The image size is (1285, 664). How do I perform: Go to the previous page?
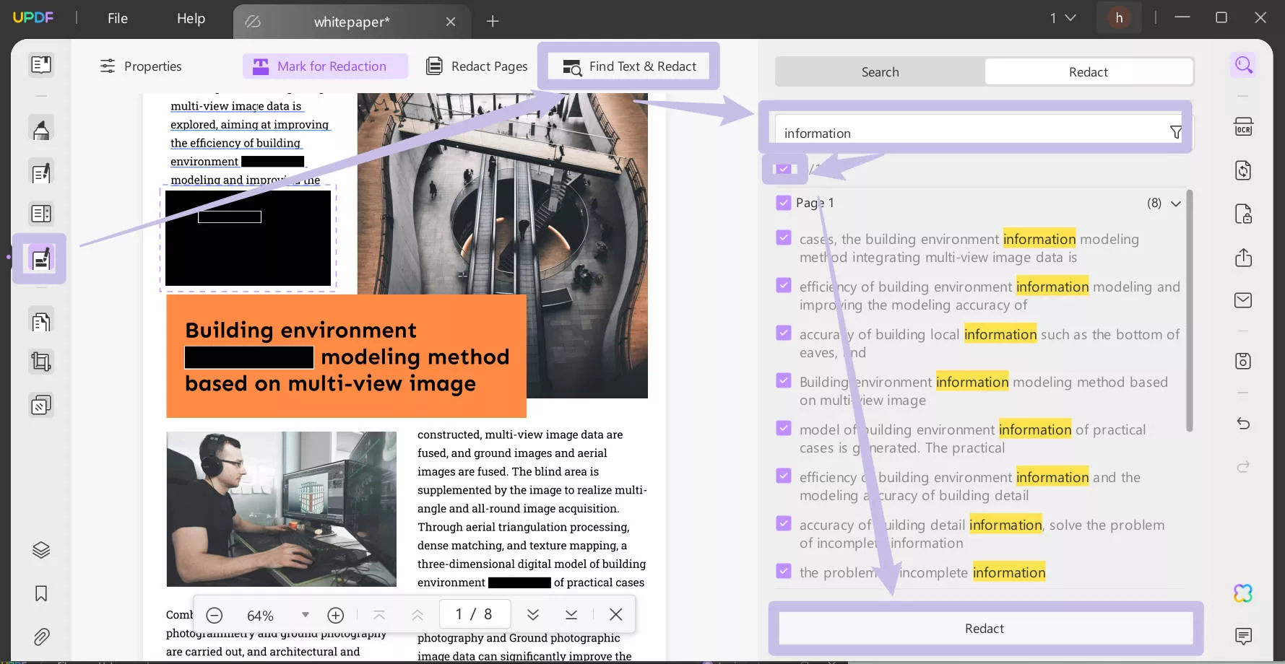click(417, 615)
